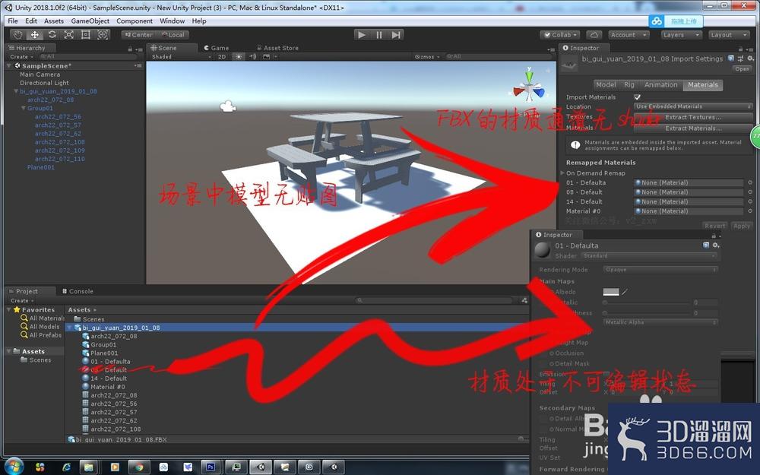Open the GameObject menu
The image size is (760, 475).
pyautogui.click(x=90, y=21)
